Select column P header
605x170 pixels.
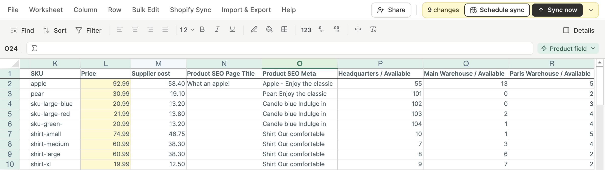(380, 64)
